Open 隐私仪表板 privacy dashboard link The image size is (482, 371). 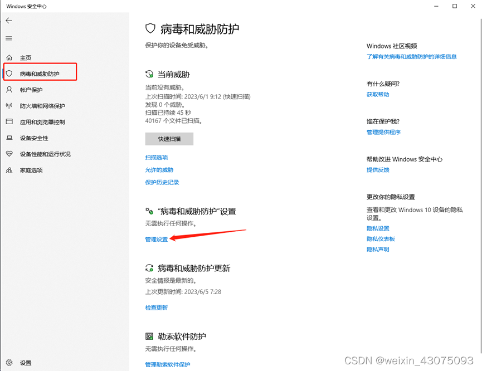pos(381,239)
